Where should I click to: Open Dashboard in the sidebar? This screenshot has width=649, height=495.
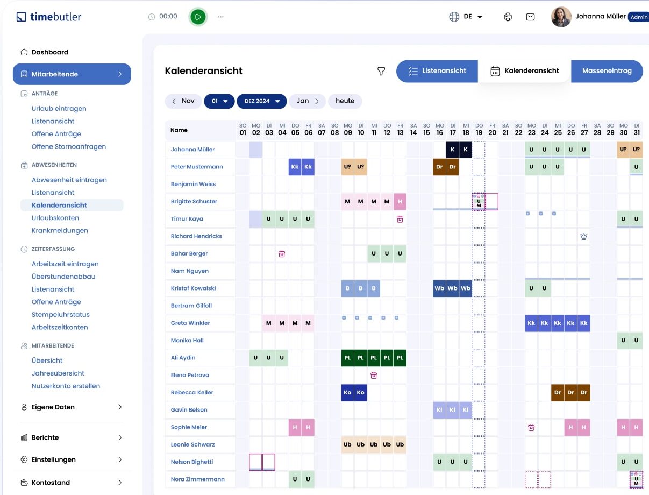[x=49, y=52]
